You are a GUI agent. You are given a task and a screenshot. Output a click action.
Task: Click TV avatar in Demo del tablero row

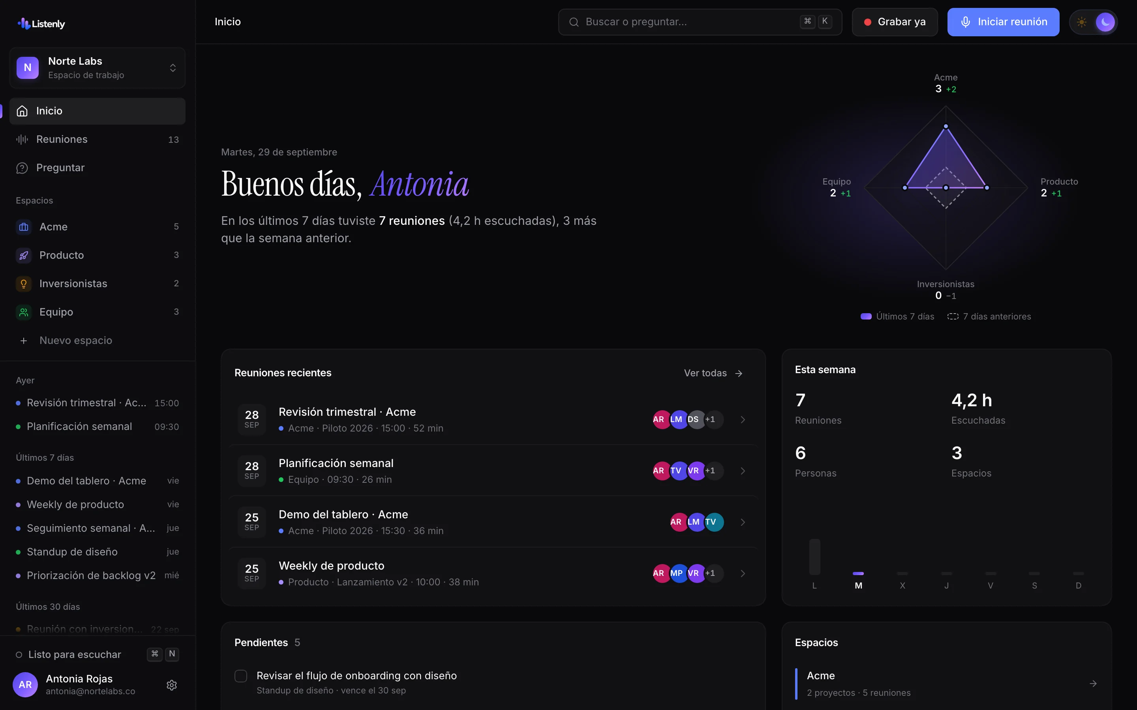714,522
